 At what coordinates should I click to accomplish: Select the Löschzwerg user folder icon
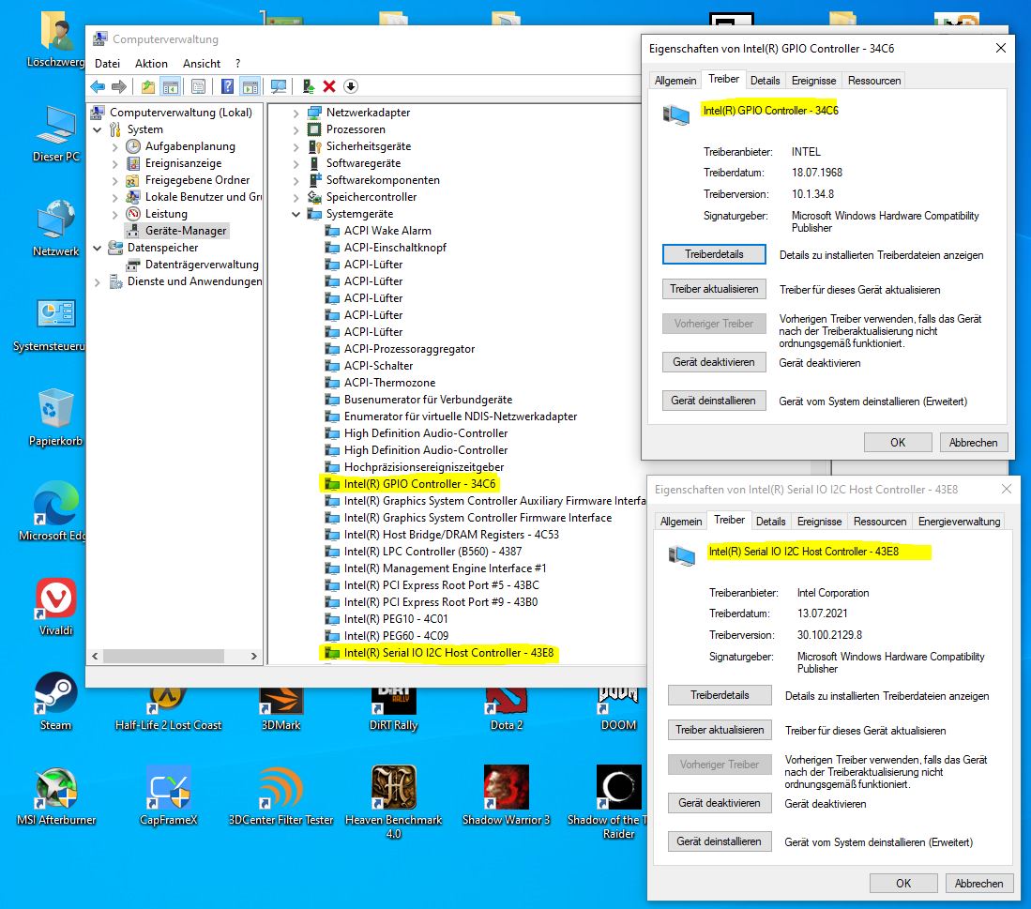[x=56, y=39]
